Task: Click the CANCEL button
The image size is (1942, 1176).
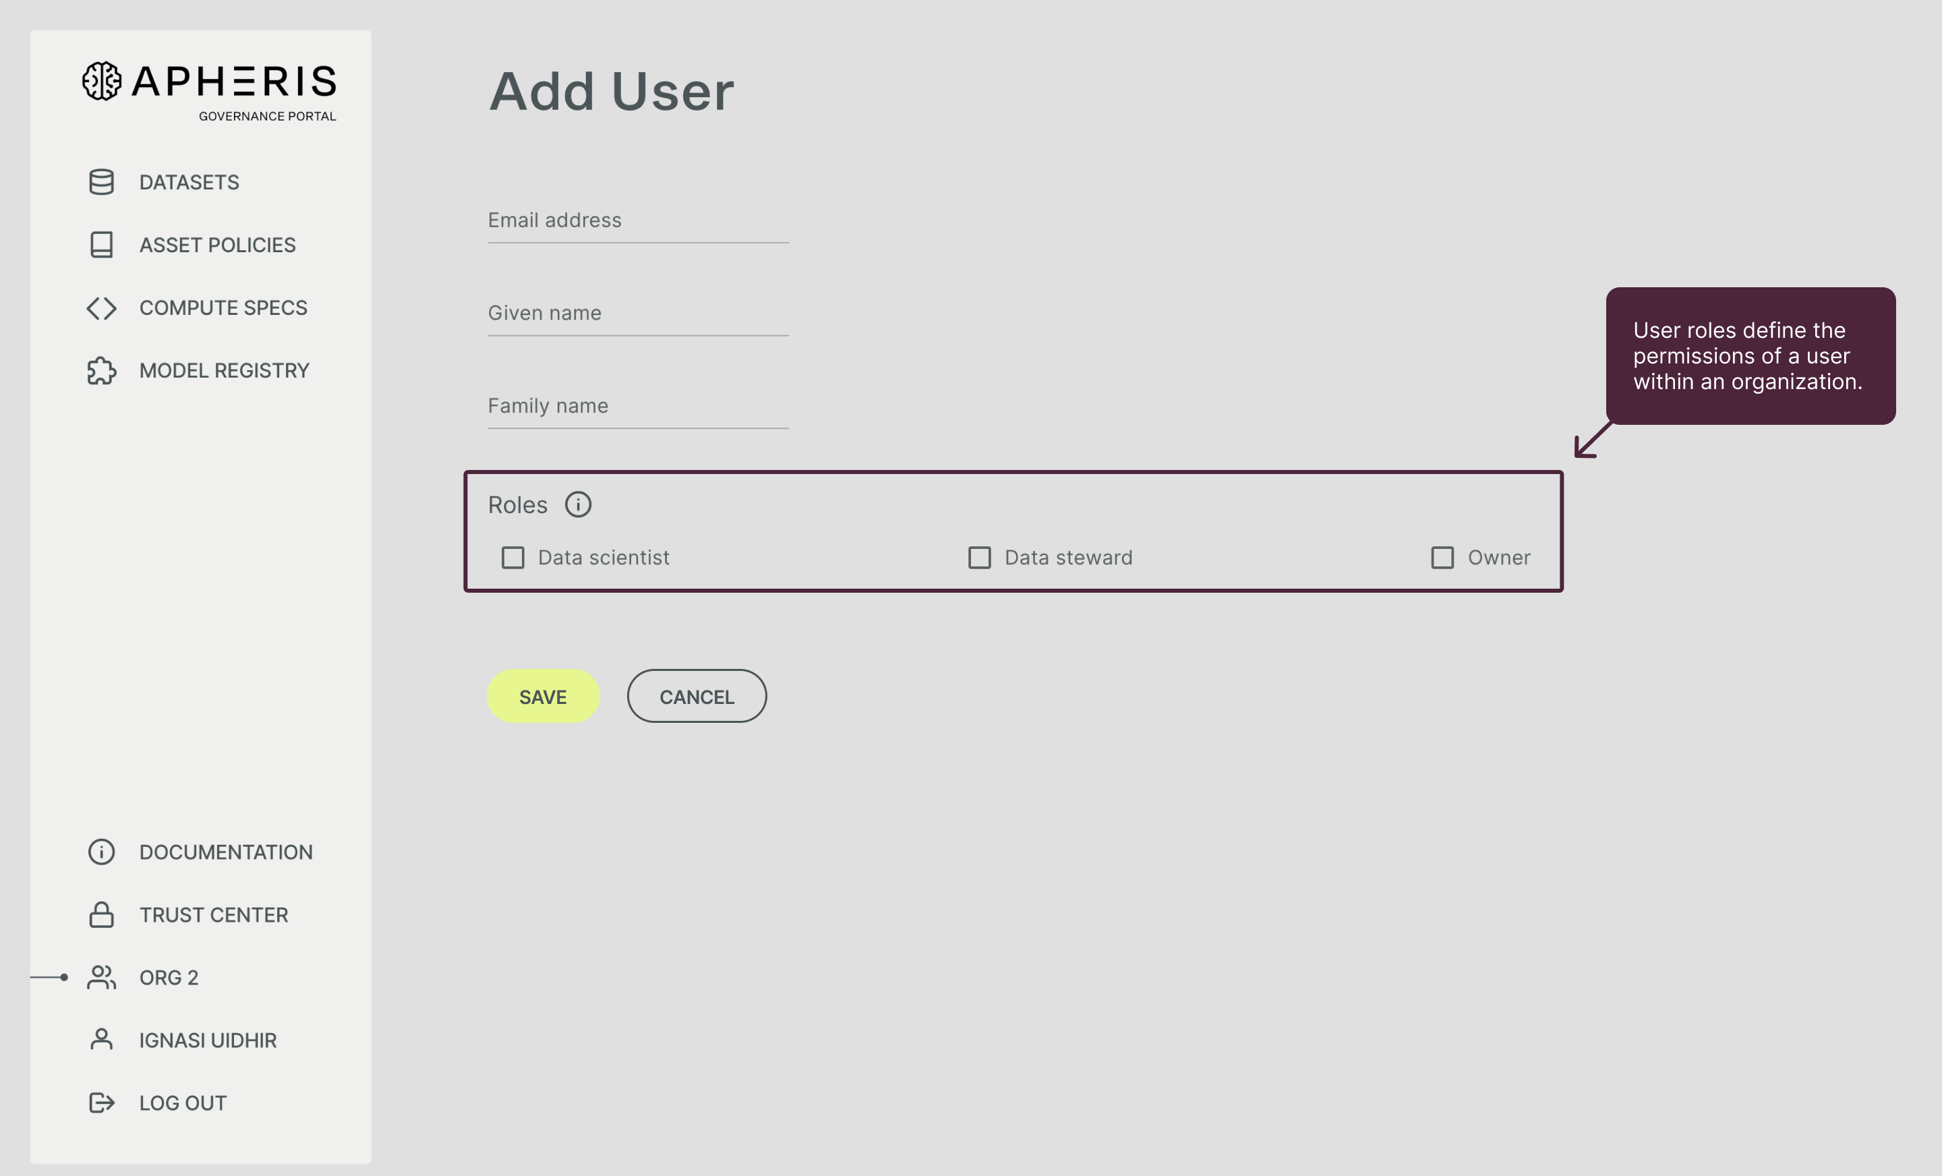Action: pos(697,696)
